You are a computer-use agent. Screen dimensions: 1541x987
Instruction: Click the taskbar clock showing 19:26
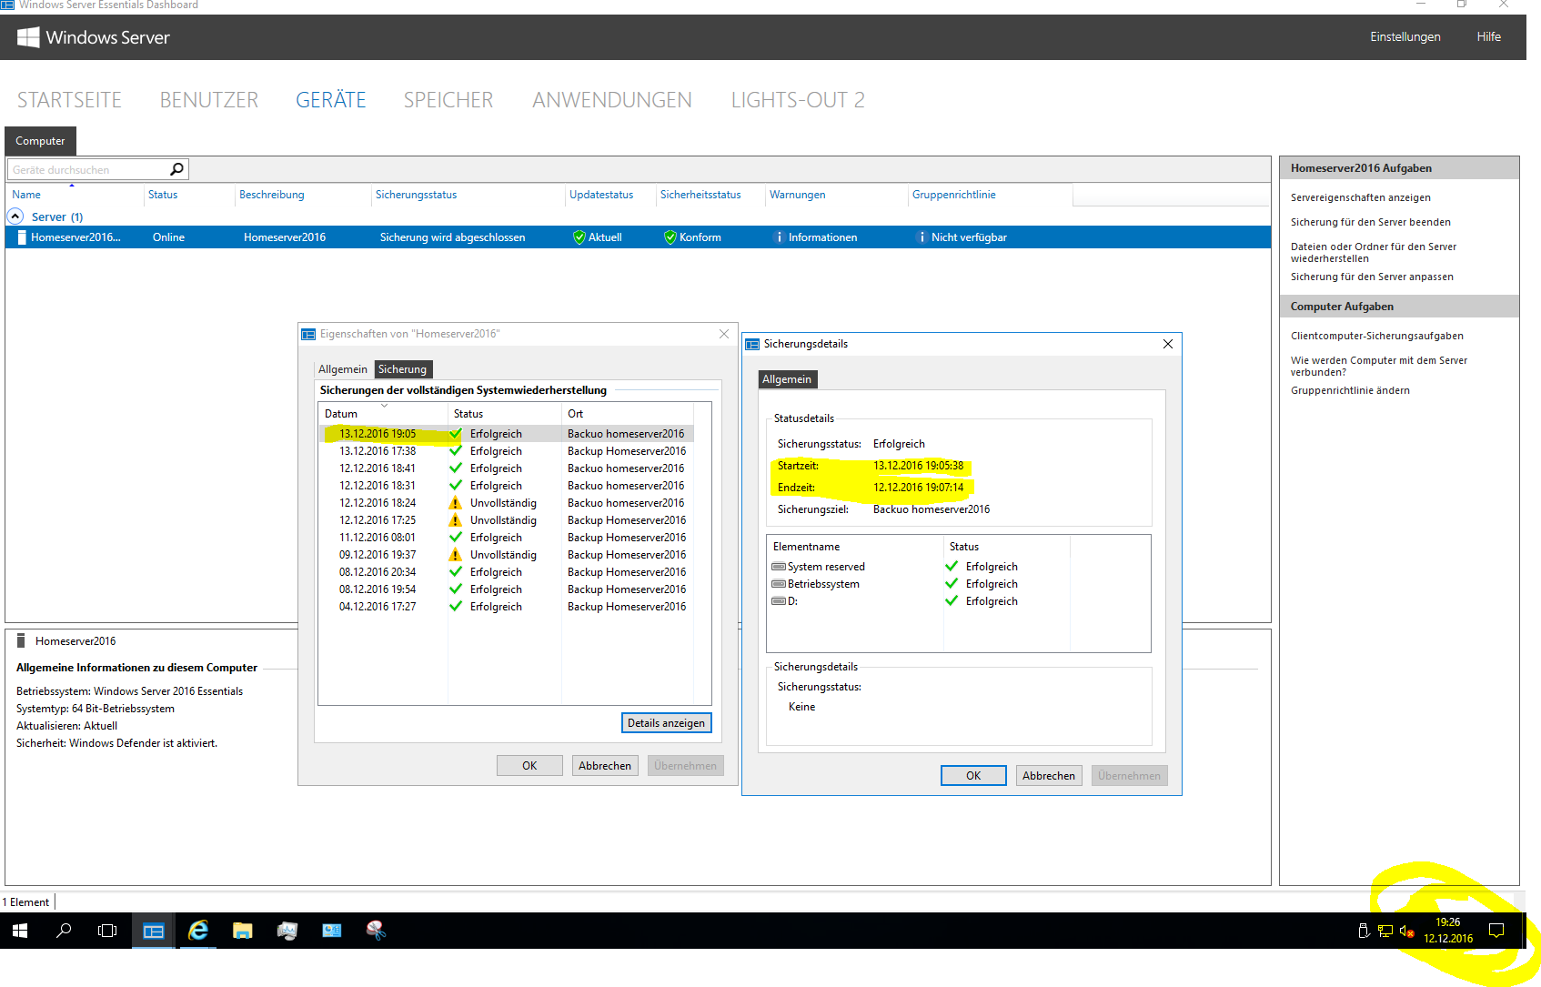click(1447, 931)
